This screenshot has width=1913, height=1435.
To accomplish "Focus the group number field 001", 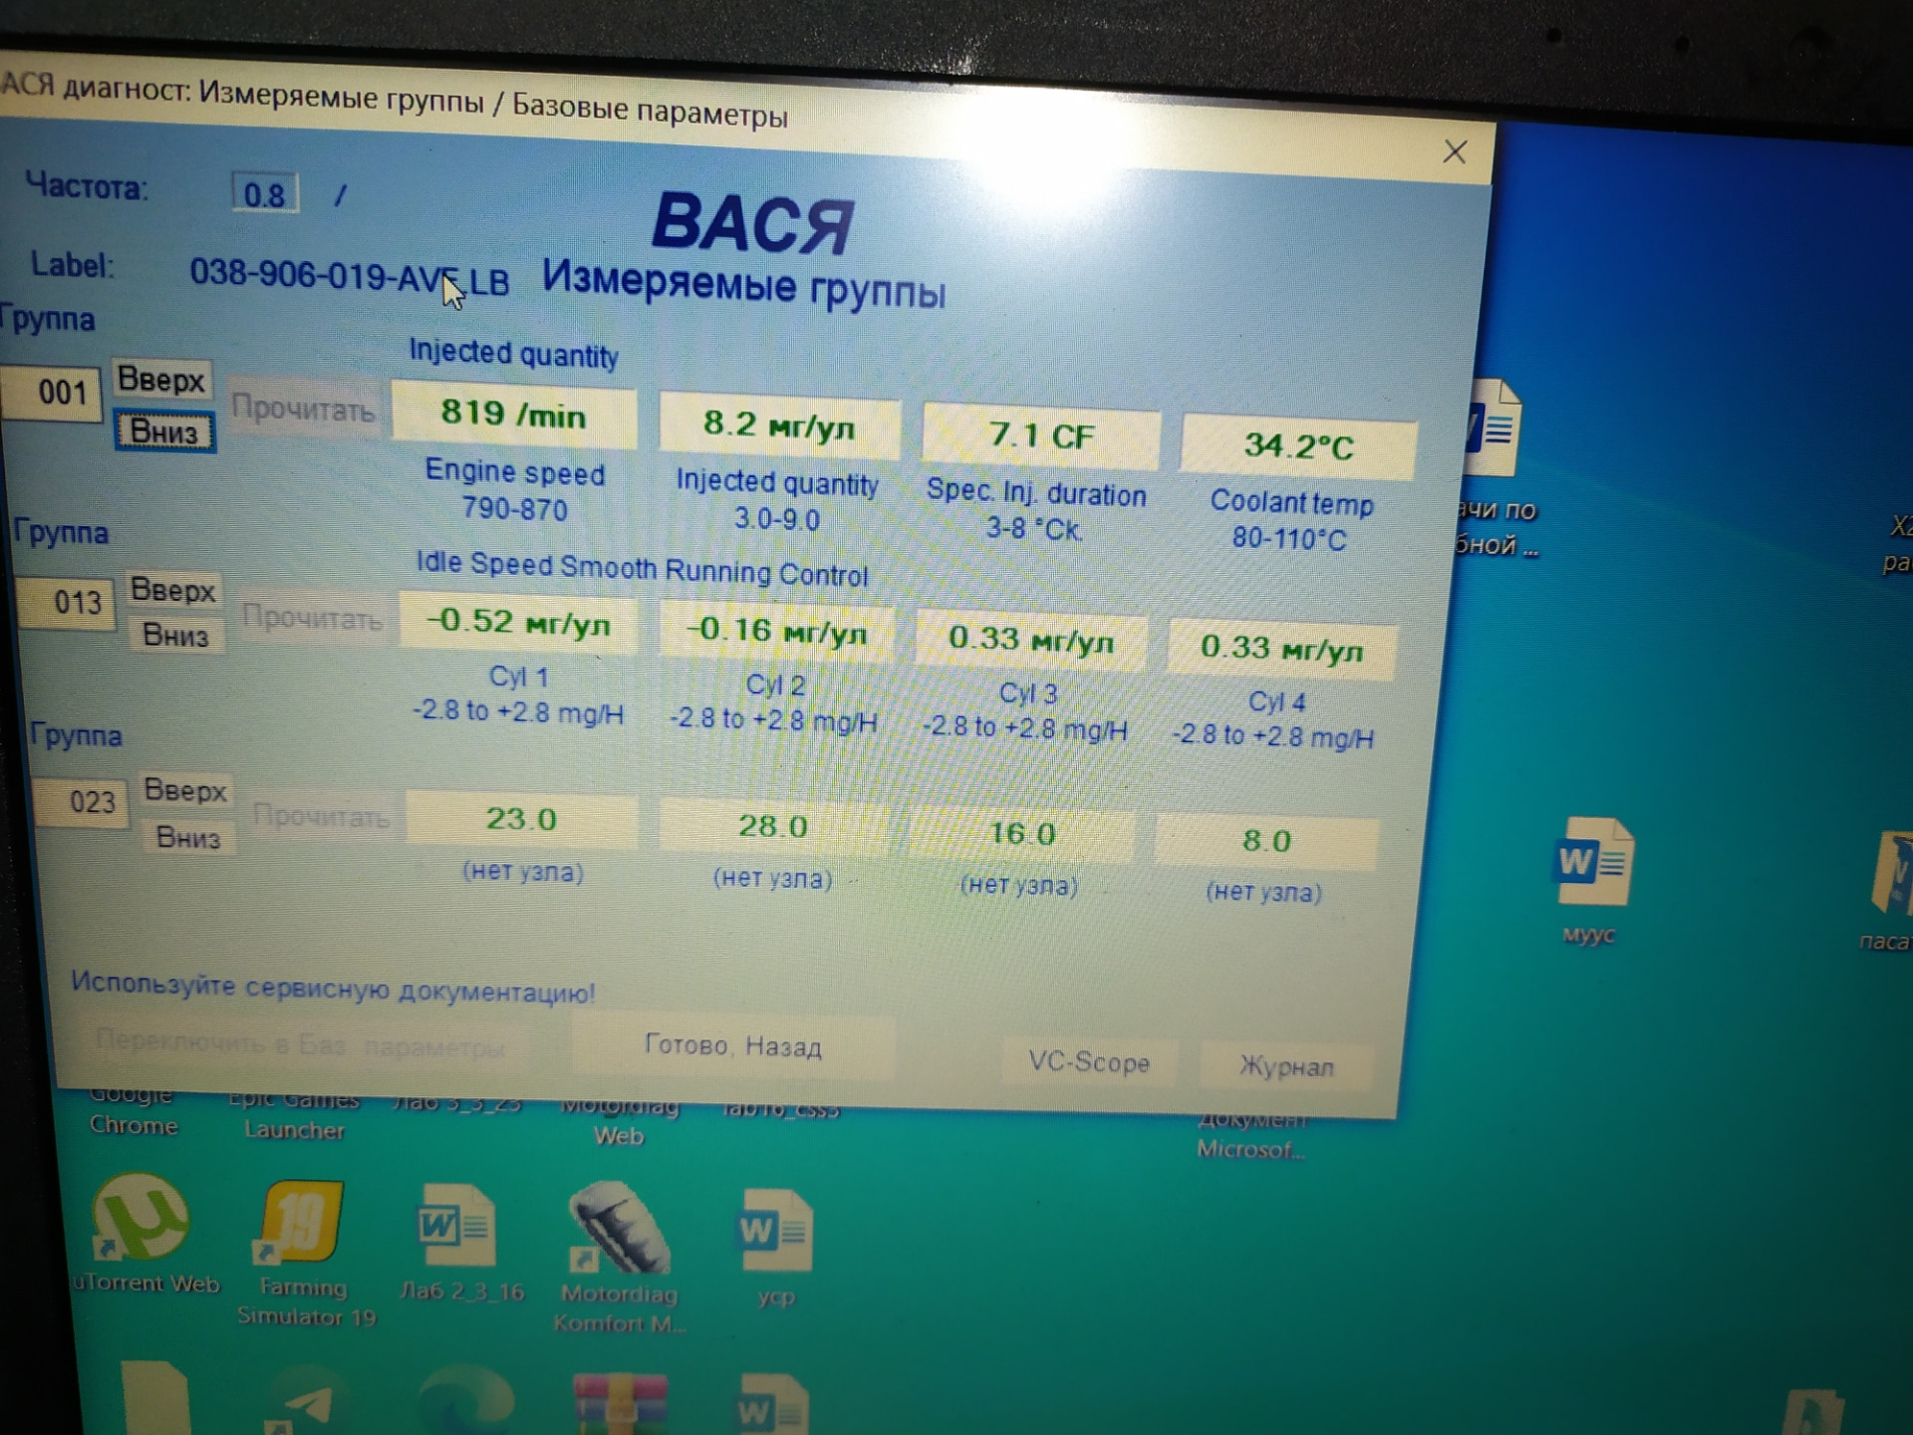I will 52,393.
